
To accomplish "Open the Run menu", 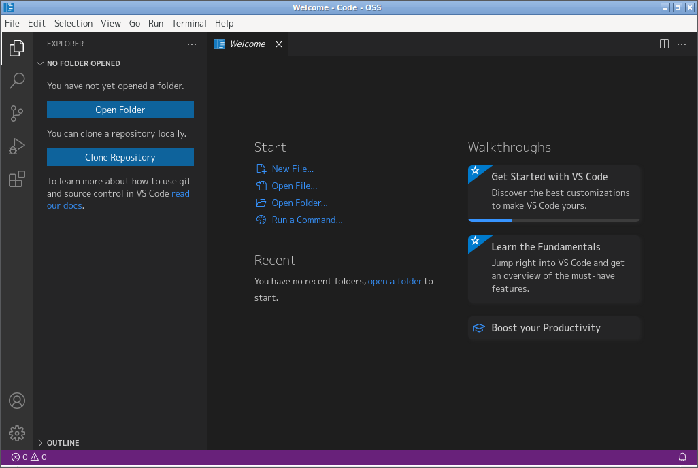I will (x=156, y=23).
